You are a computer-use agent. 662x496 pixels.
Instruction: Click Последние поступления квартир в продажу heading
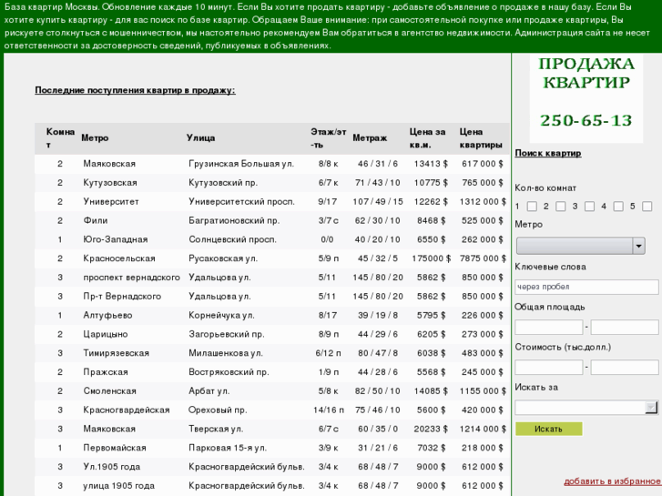coord(135,90)
